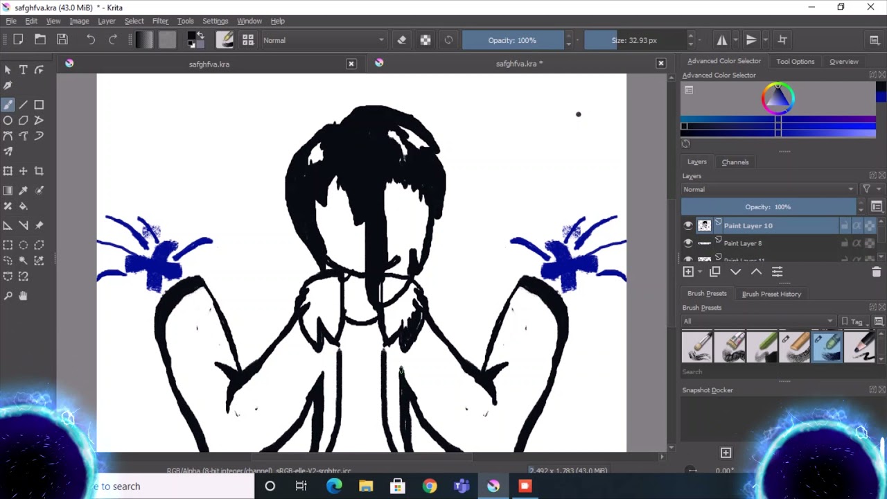Close the first safghfva.kra document tab

coord(351,64)
